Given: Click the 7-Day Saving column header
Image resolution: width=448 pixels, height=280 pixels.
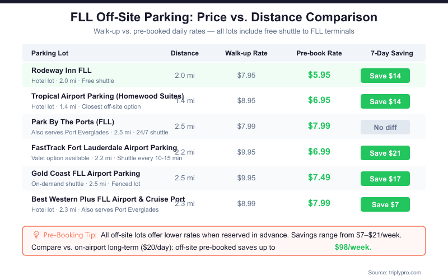Looking at the screenshot, I should [x=392, y=54].
